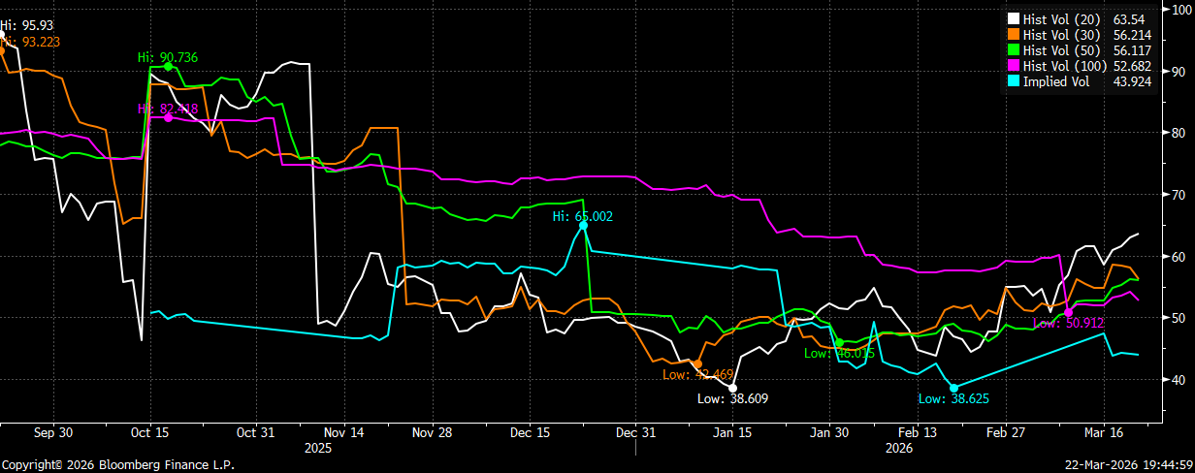Click the 'Low: 50.912' annotation label

click(x=1067, y=323)
